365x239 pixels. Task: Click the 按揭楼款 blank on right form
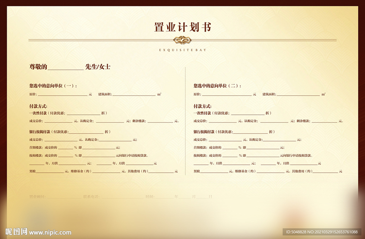[x=230, y=155]
